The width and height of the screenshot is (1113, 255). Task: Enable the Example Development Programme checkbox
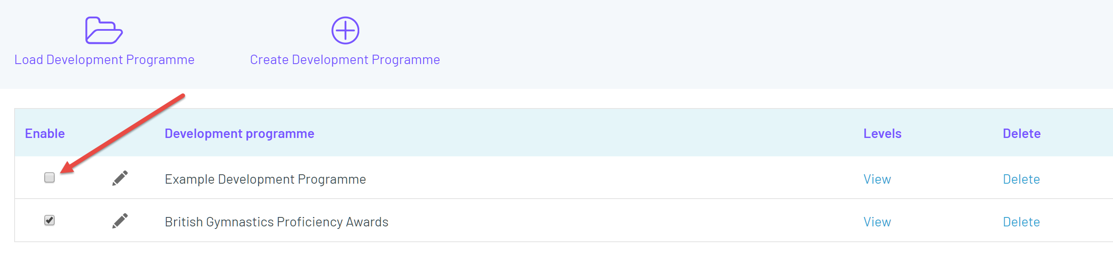[49, 177]
